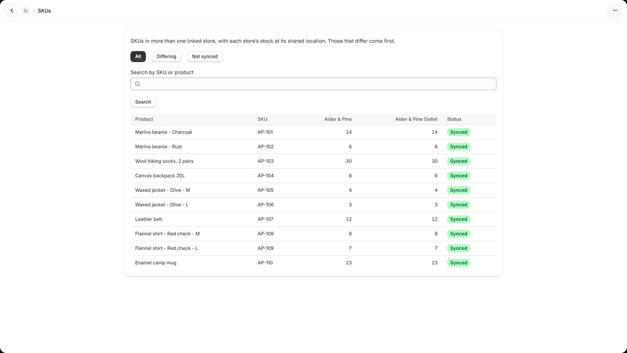This screenshot has height=353, width=627.
Task: Show only Not synced SKUs
Action: (x=205, y=56)
